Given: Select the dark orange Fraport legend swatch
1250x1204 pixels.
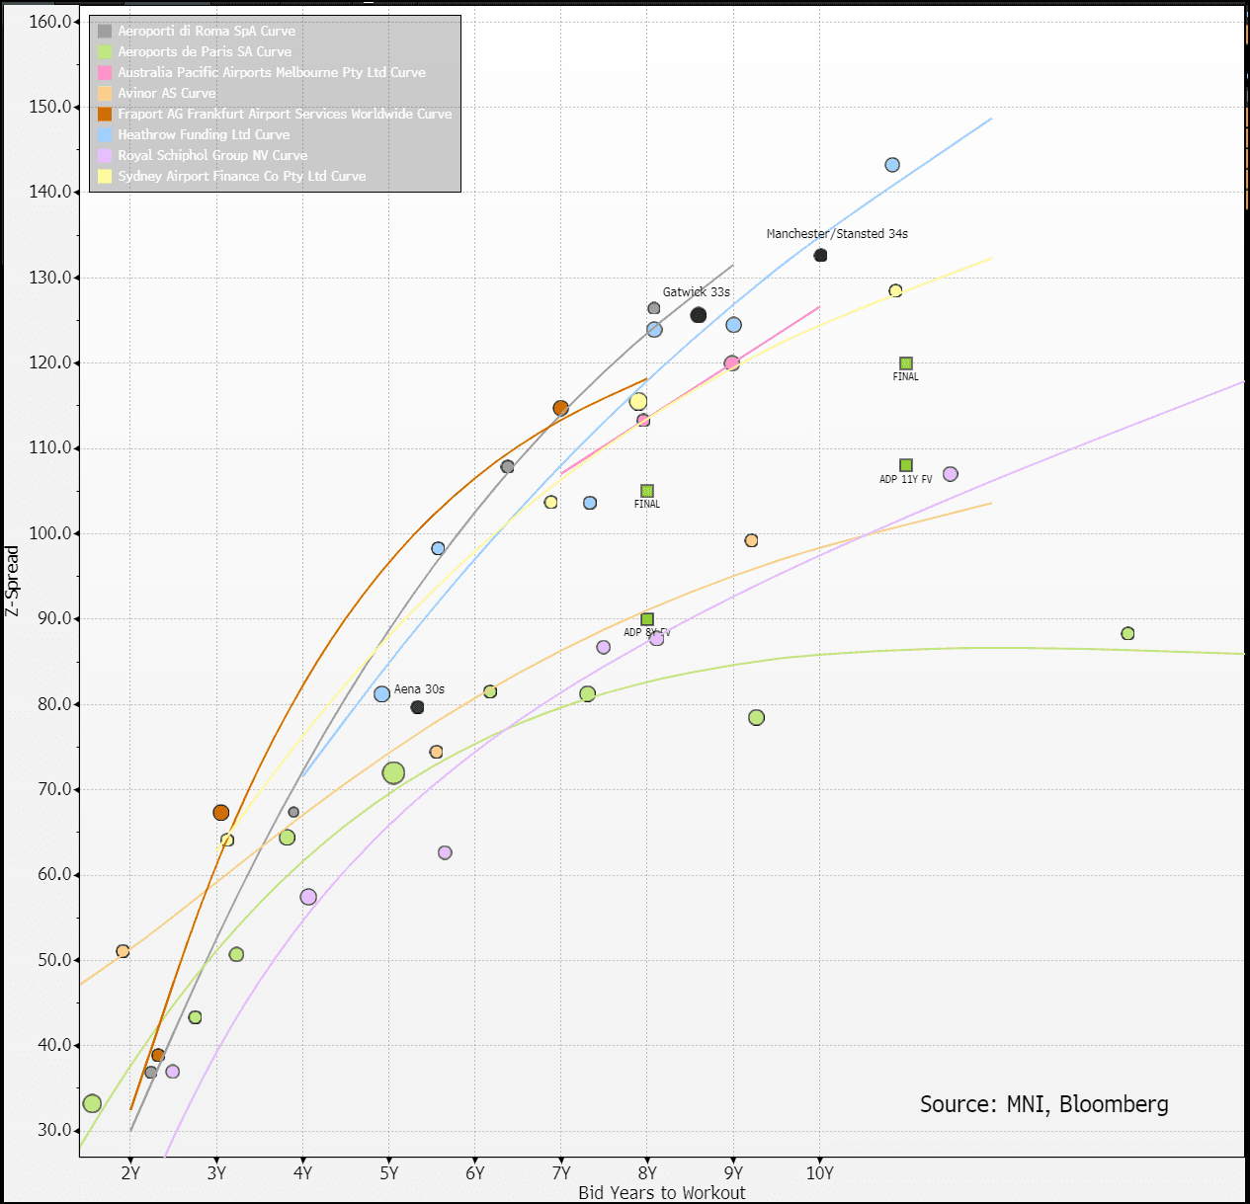Looking at the screenshot, I should point(105,115).
